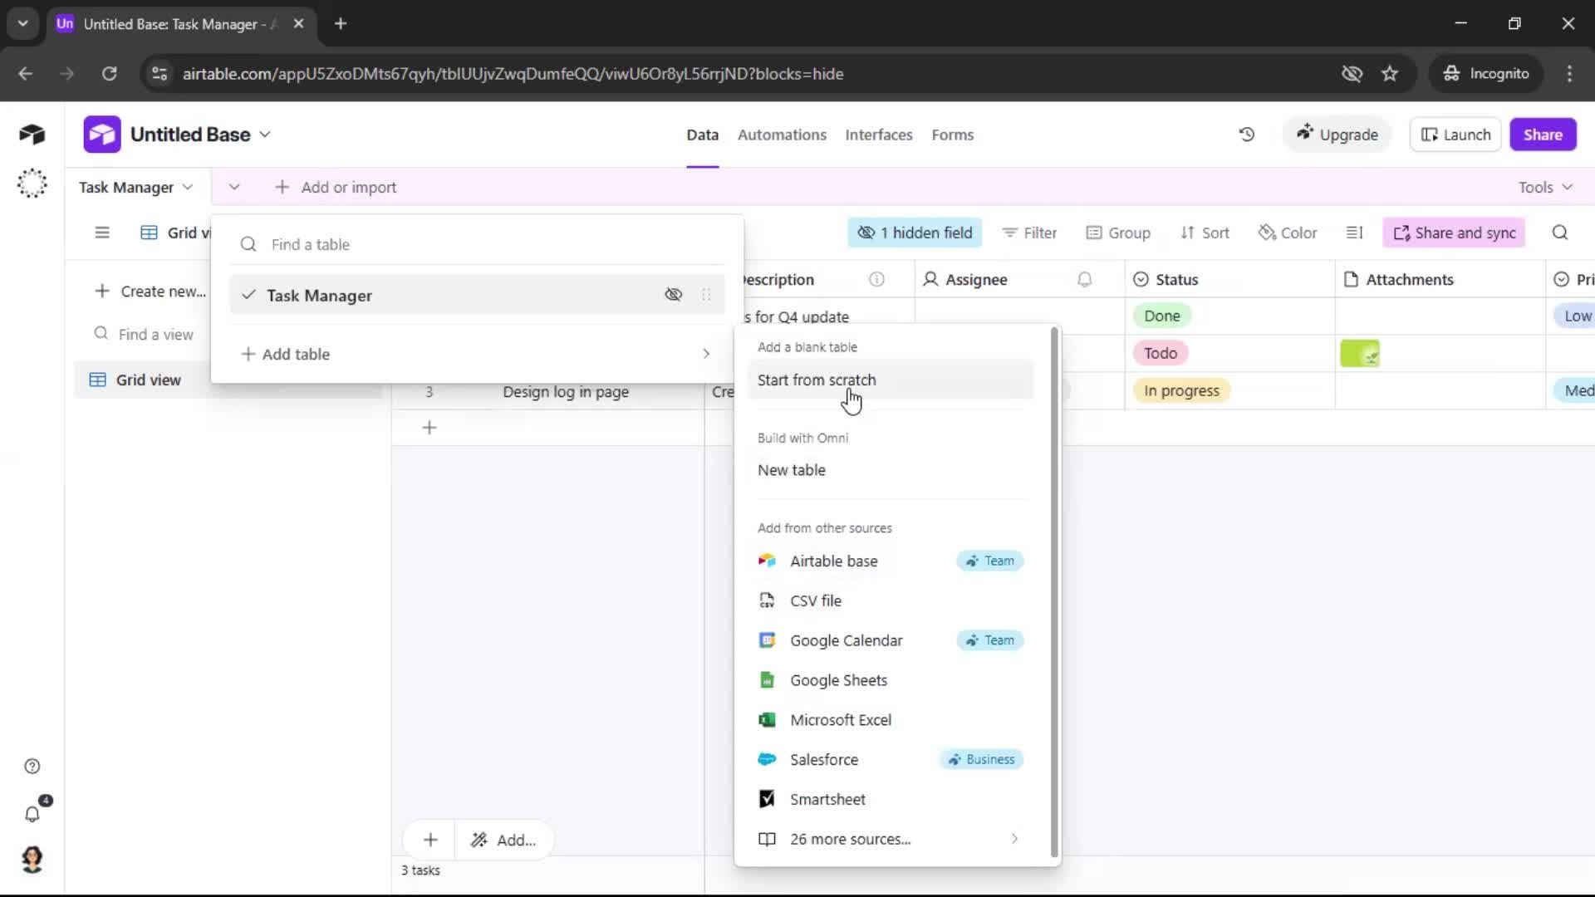Click Create new... view button
Viewport: 1595px width, 897px height.
[150, 292]
